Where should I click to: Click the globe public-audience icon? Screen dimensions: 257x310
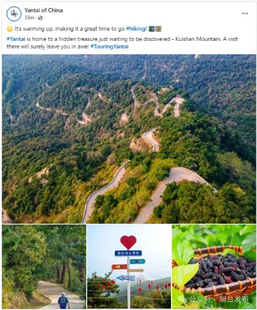click(40, 18)
